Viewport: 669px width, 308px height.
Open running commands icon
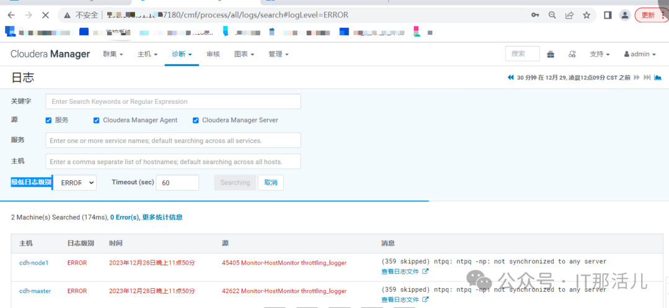click(x=572, y=54)
